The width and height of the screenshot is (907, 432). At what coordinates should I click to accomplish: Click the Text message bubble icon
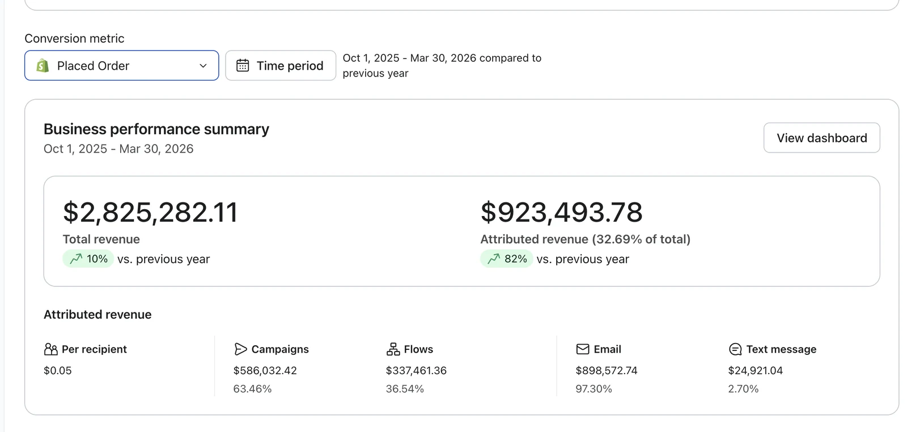click(735, 349)
